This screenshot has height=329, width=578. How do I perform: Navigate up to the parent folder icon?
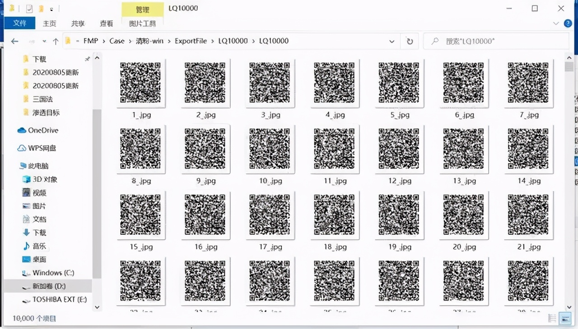(55, 41)
